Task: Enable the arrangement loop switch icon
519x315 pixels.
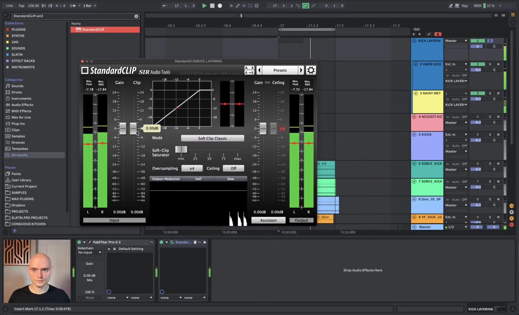Action: [x=306, y=6]
